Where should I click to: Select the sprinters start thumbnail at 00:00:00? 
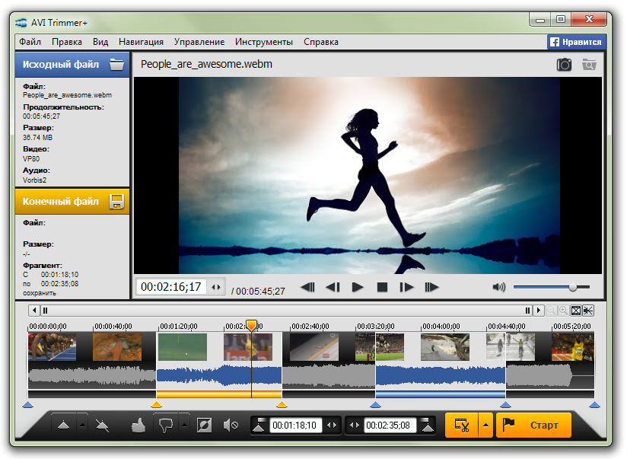(x=53, y=347)
